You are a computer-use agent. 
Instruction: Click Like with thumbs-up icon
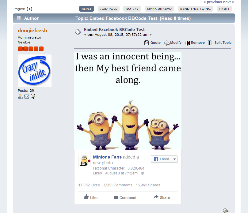[x=91, y=197]
